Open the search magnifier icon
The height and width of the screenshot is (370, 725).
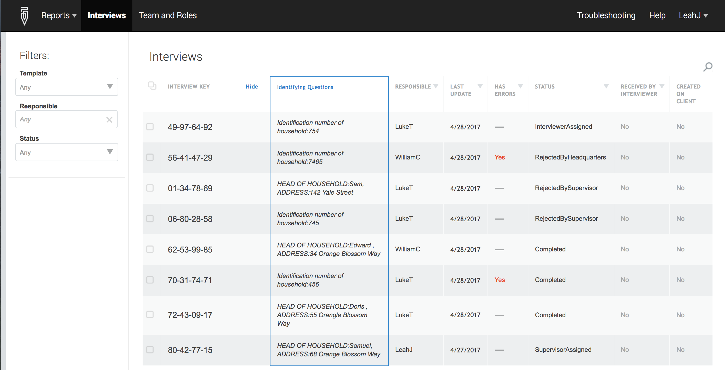click(708, 67)
